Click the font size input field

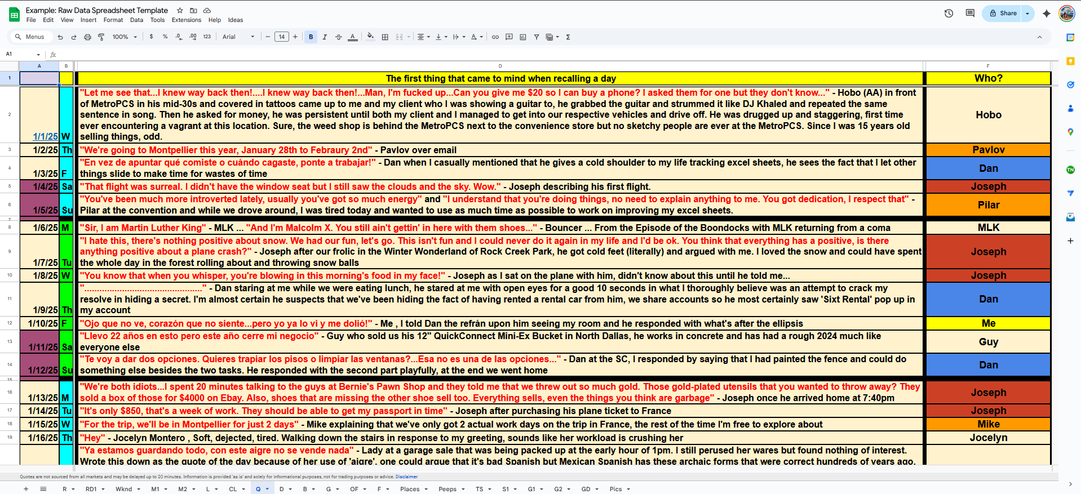[281, 37]
